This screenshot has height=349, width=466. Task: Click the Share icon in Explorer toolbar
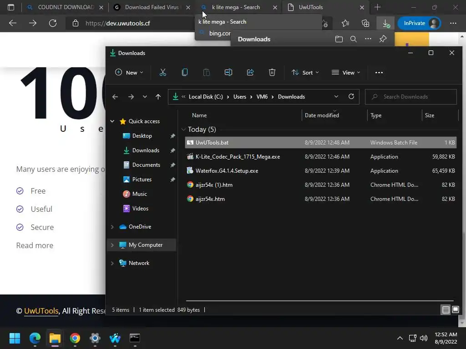pyautogui.click(x=250, y=72)
